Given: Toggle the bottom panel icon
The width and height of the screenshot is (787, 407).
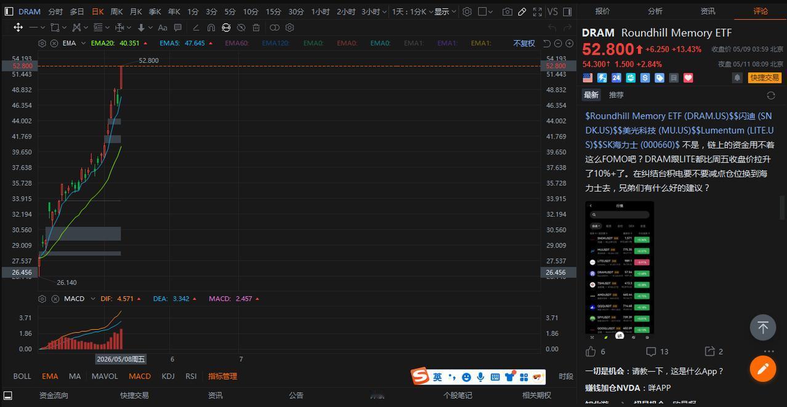Looking at the screenshot, I should 7,395.
